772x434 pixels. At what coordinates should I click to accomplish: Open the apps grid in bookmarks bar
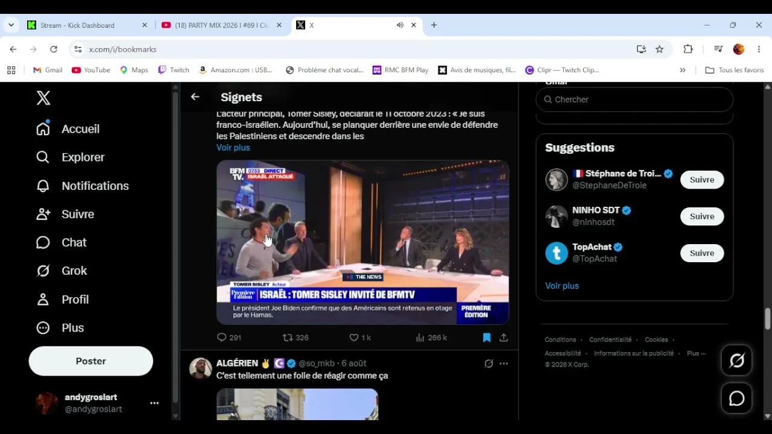11,70
